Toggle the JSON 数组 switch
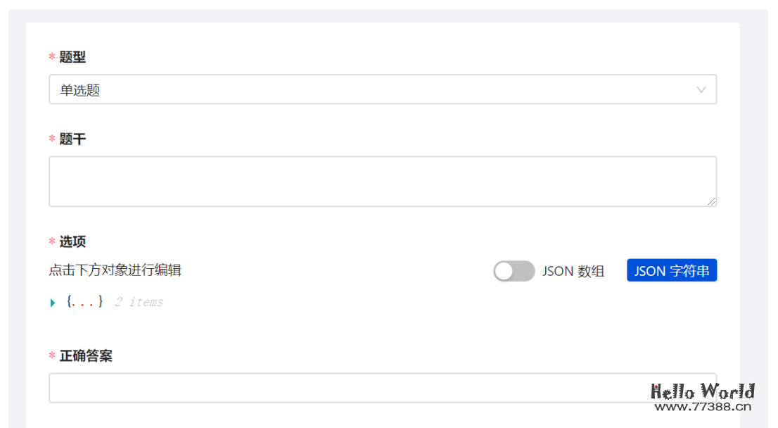 pyautogui.click(x=514, y=271)
